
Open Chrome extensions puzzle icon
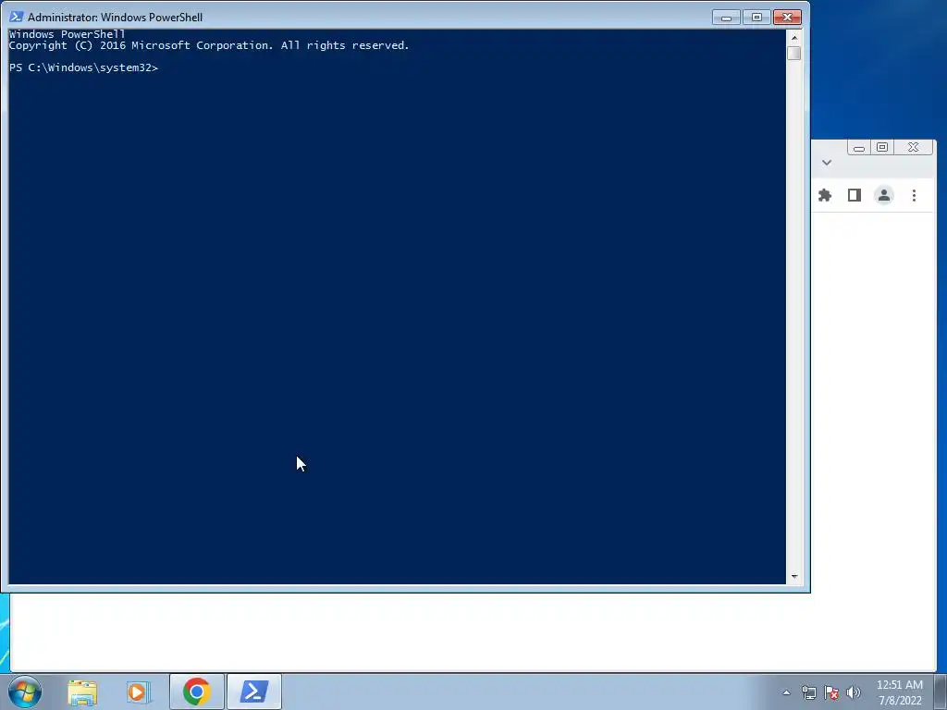click(824, 195)
